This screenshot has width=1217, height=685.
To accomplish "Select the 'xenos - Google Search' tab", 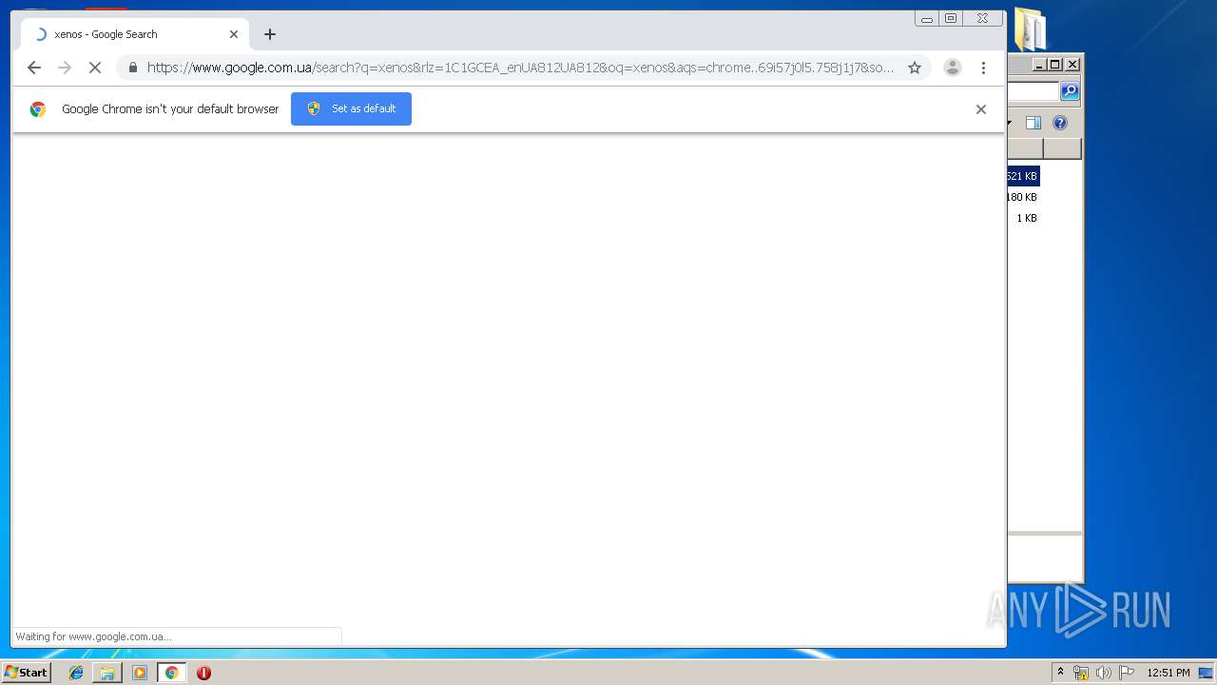I will (x=135, y=34).
